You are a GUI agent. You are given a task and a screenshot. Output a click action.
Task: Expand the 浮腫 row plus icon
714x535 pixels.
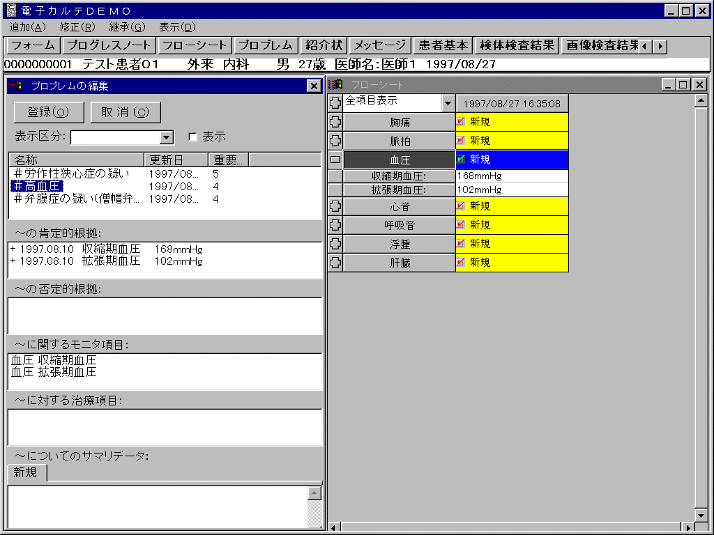click(x=335, y=244)
